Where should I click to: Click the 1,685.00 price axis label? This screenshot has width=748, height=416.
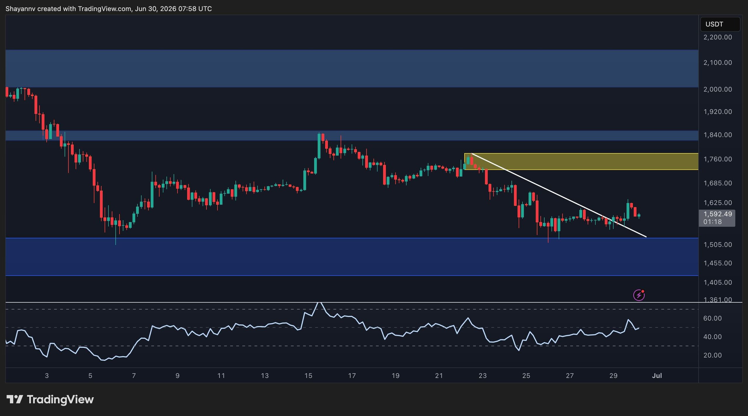point(718,183)
